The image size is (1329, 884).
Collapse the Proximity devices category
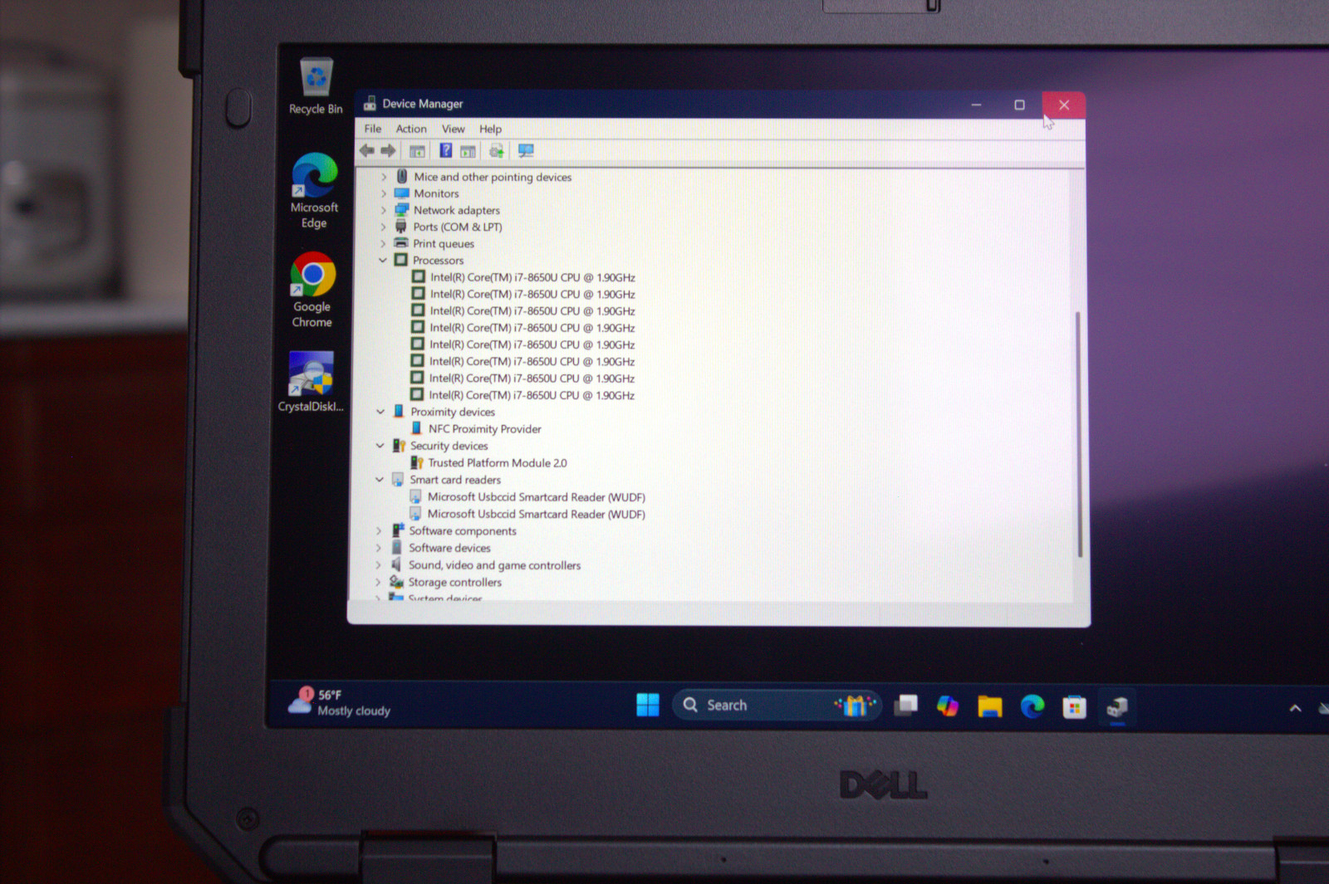click(380, 412)
